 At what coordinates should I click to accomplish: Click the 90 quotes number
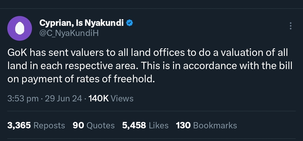pyautogui.click(x=78, y=125)
